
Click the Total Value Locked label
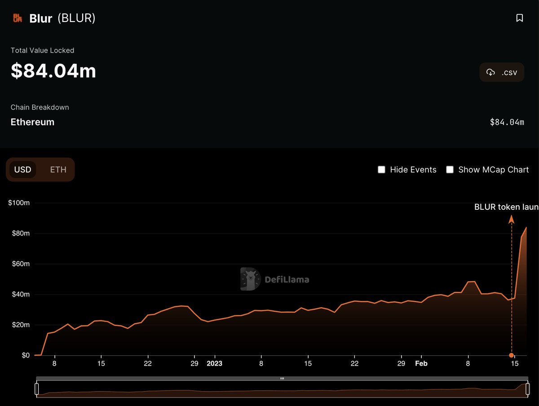click(43, 50)
